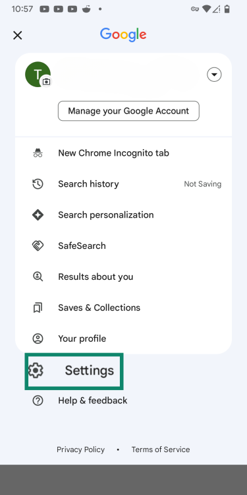247x495 pixels.
Task: Open the Terms of Service link
Action: click(x=161, y=449)
